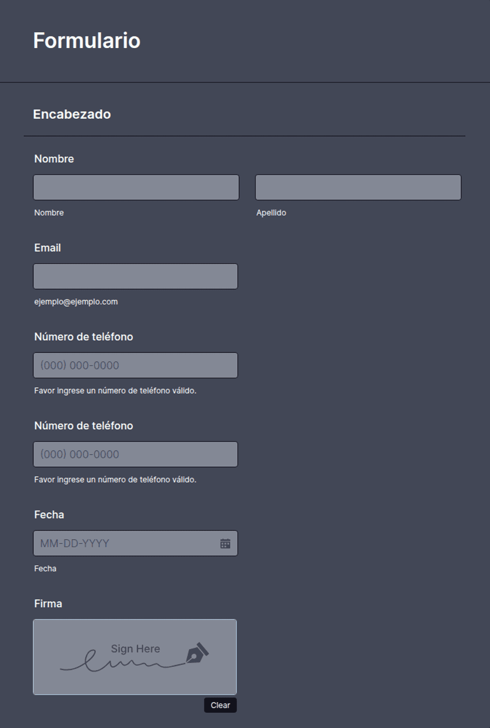Click the MM-DD-YYYY date text box
490x728 pixels.
tap(135, 543)
